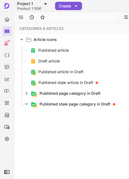Screen dimensions: 129x179
Task: Open the Feedback comment icon
Action: click(7, 67)
